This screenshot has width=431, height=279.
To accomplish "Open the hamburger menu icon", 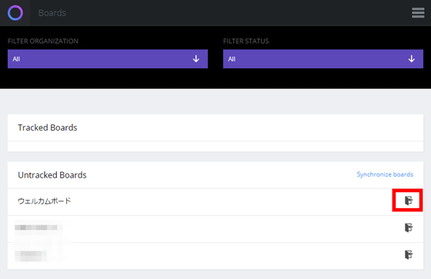I will point(418,13).
